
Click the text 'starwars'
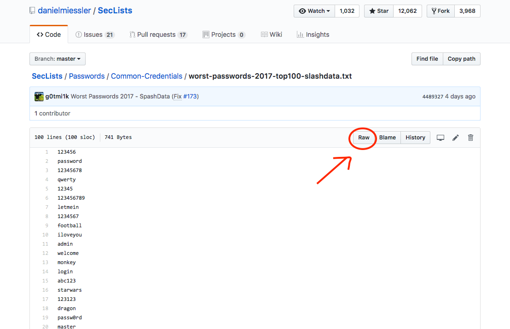click(70, 290)
